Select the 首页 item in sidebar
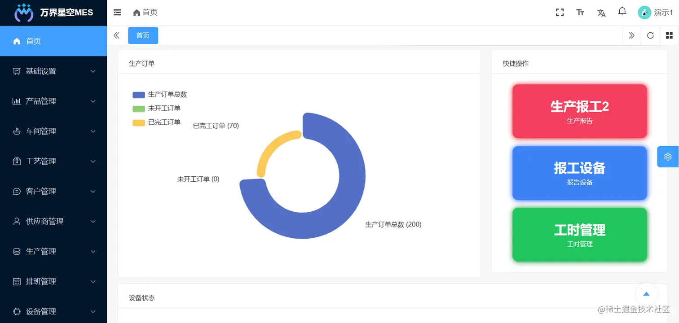This screenshot has width=679, height=323. 53,41
